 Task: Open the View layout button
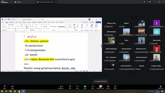(149, 2)
